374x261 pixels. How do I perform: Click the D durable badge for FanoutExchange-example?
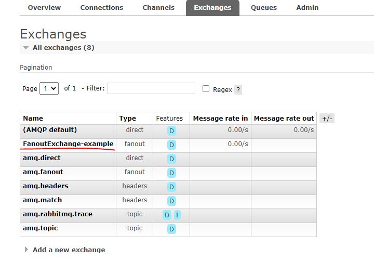click(171, 145)
